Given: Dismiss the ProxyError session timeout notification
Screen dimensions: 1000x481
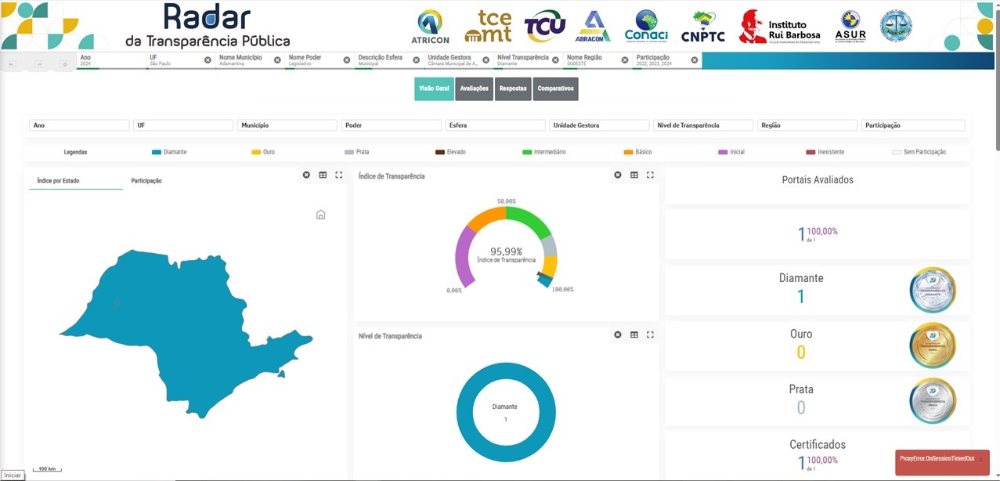Looking at the screenshot, I should pos(980,459).
